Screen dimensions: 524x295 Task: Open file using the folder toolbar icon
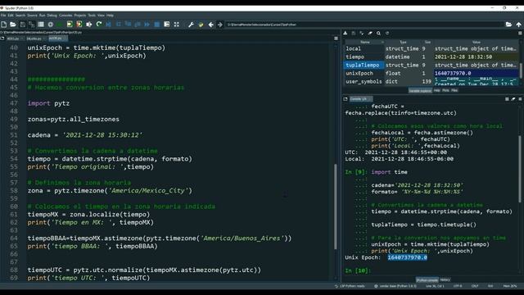(13, 25)
